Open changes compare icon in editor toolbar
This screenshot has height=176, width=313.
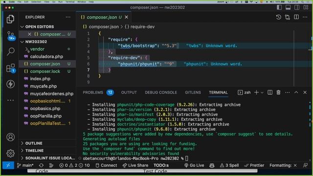pyautogui.click(x=288, y=17)
